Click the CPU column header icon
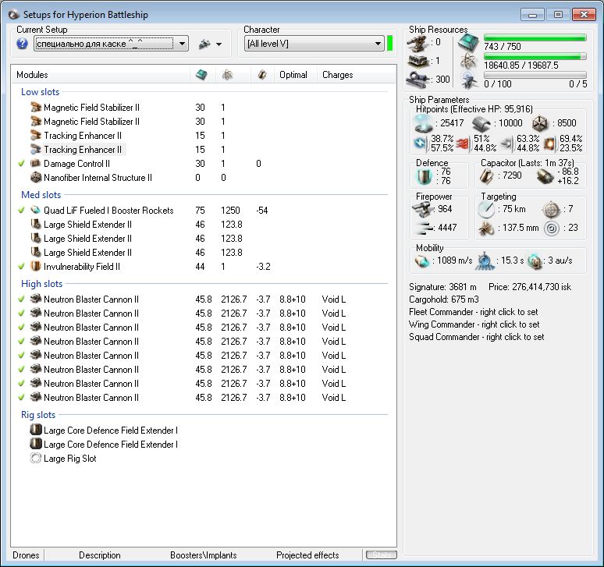The height and width of the screenshot is (567, 604). coord(201,75)
